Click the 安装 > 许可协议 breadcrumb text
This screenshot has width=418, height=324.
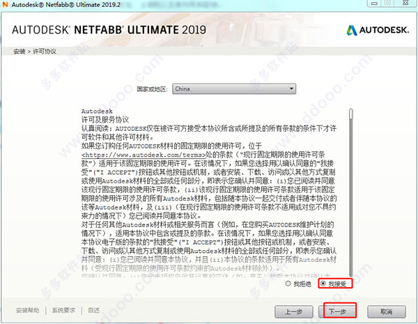[x=35, y=51]
